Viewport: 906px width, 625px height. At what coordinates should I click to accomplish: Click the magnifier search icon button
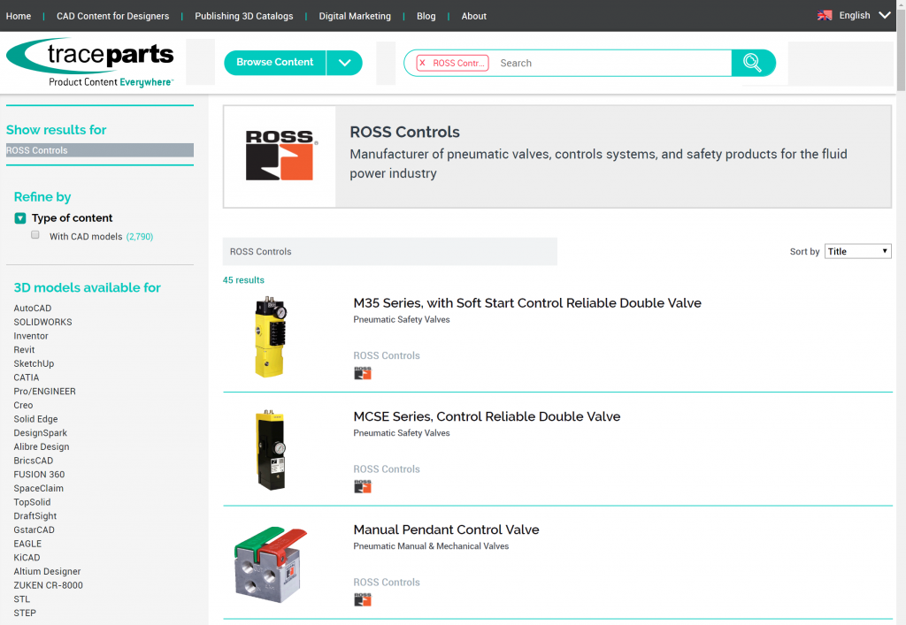point(752,63)
